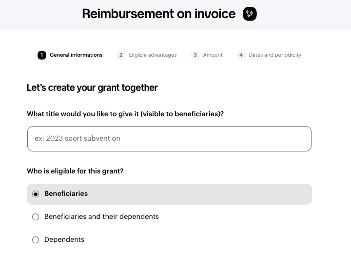
Task: Choose the Beneficiaries and their dependents radio
Action: [x=36, y=217]
